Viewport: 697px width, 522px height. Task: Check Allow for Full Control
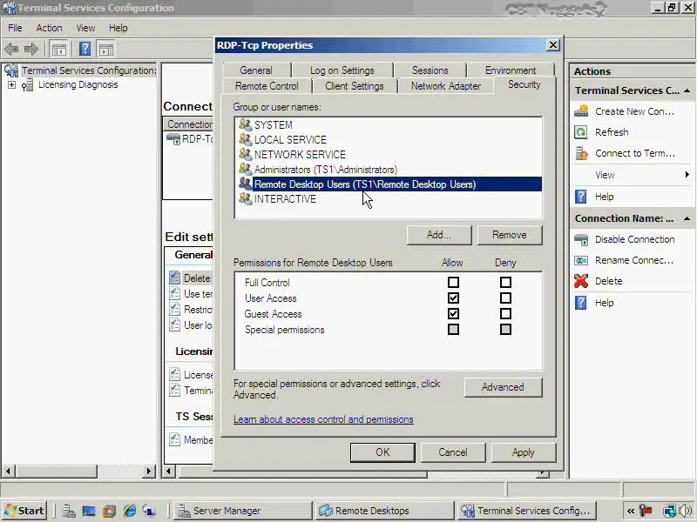point(453,282)
